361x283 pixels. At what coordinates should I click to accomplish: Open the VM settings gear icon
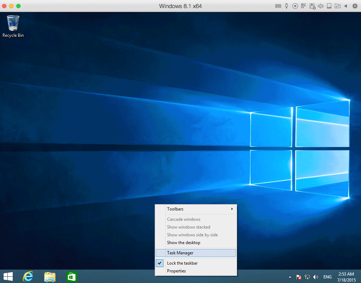point(355,6)
